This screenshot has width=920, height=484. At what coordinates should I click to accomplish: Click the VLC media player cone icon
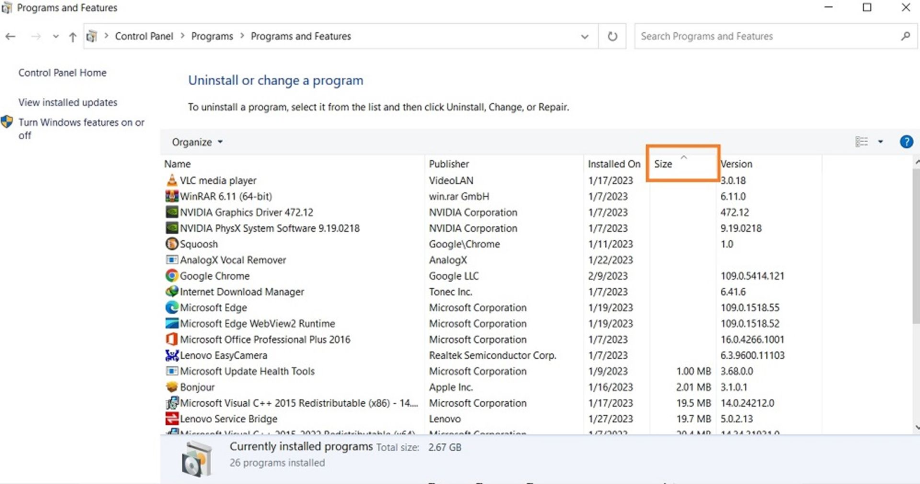[172, 180]
